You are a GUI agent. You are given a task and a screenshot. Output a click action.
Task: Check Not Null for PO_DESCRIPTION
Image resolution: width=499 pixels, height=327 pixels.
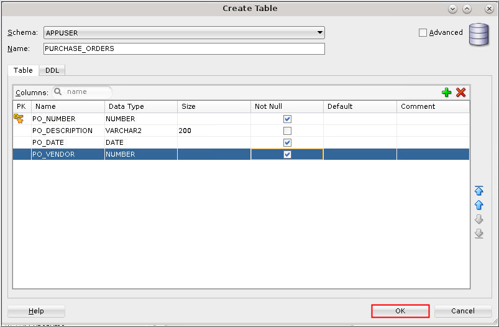point(287,131)
